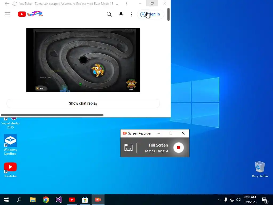Restore the YouTube window size
The width and height of the screenshot is (273, 205).
[x=152, y=3]
